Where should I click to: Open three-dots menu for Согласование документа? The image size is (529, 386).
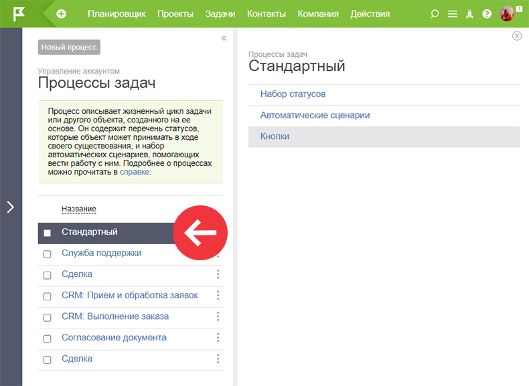pos(218,337)
